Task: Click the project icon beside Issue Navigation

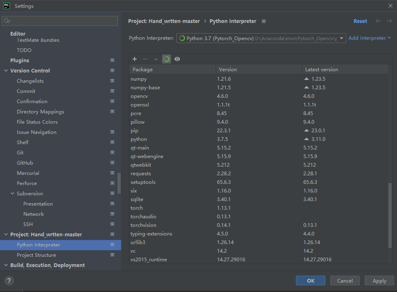Action: click(x=112, y=132)
